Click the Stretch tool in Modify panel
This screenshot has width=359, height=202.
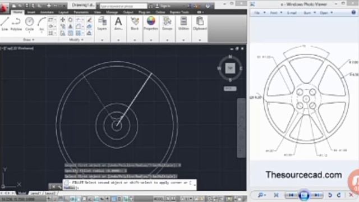point(62,33)
